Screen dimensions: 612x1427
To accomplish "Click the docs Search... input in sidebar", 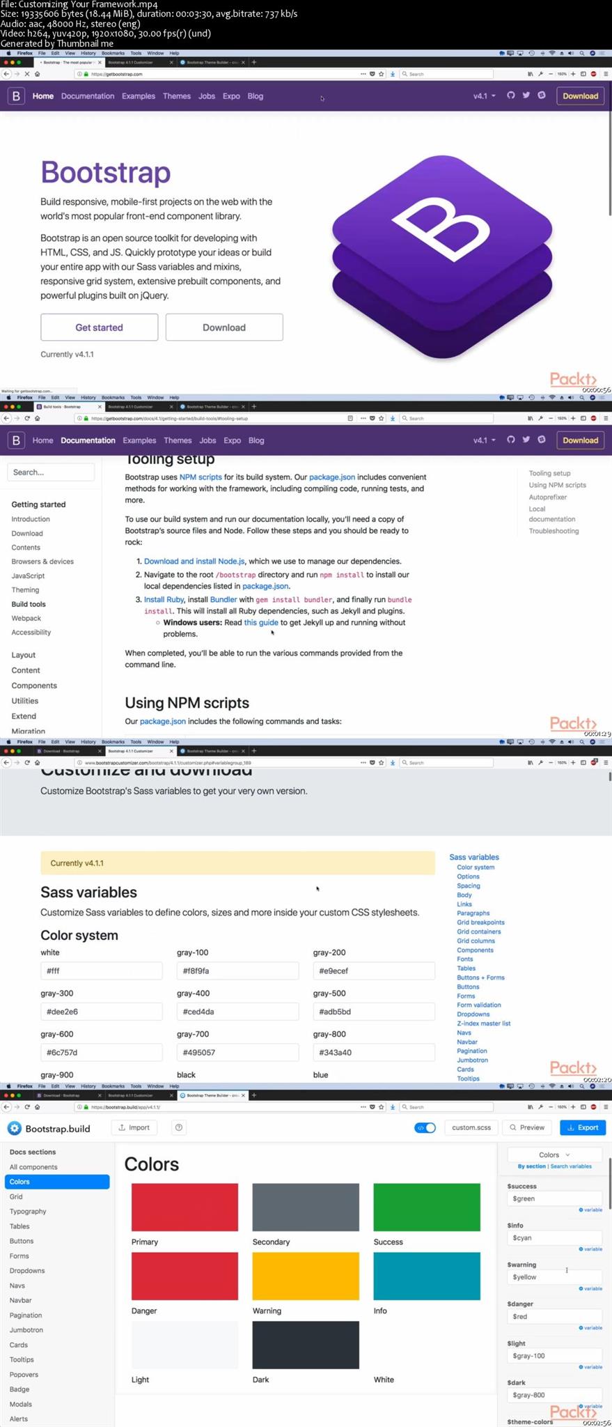I will click(x=51, y=472).
